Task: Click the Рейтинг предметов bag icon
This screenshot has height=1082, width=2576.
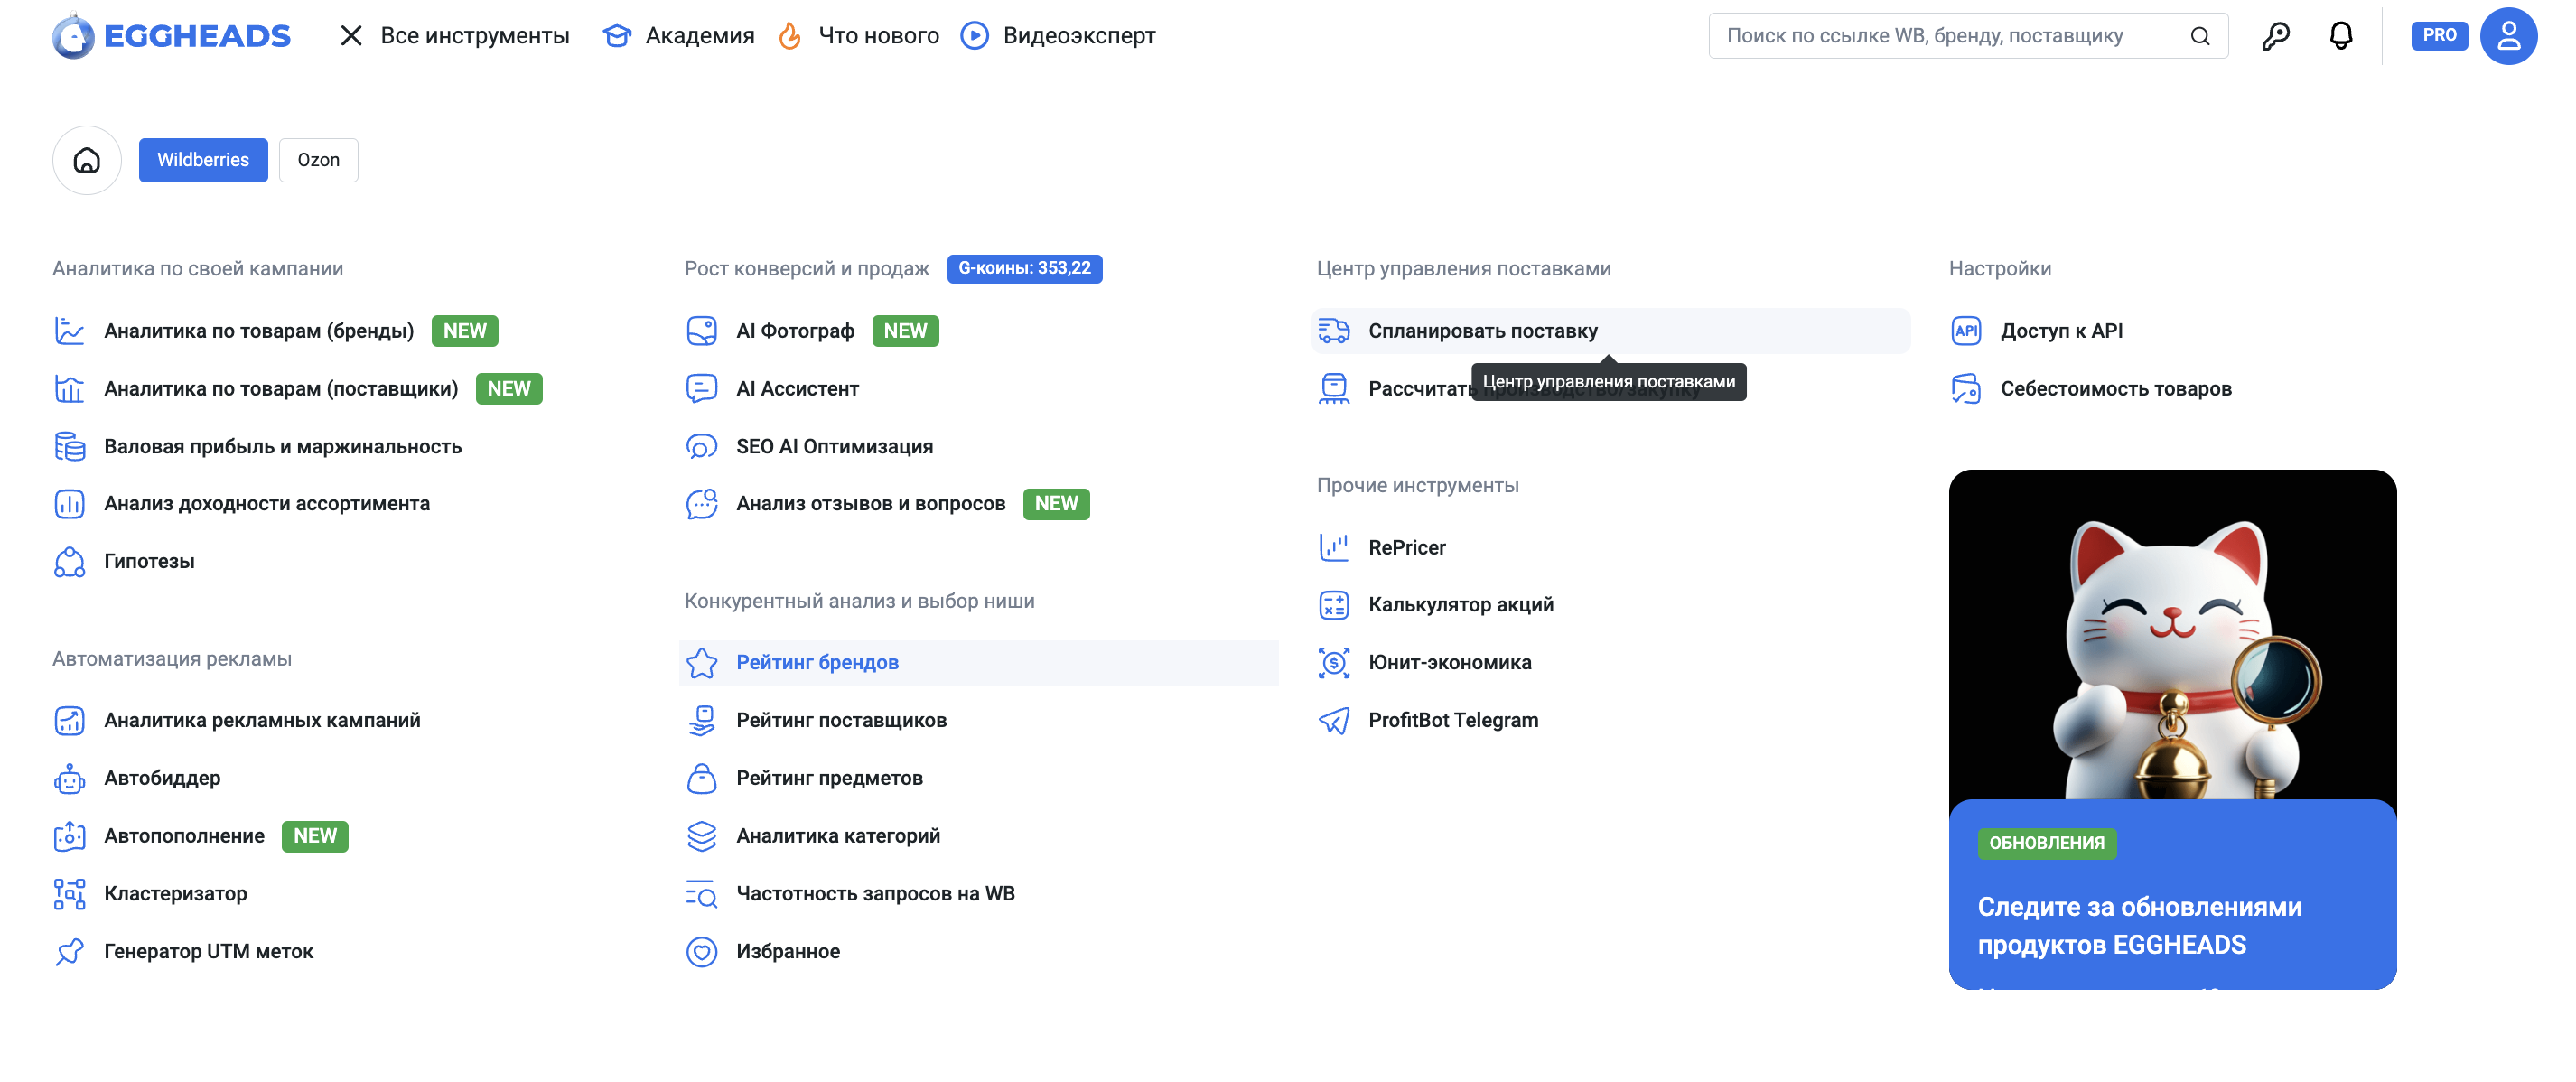Action: click(x=702, y=779)
